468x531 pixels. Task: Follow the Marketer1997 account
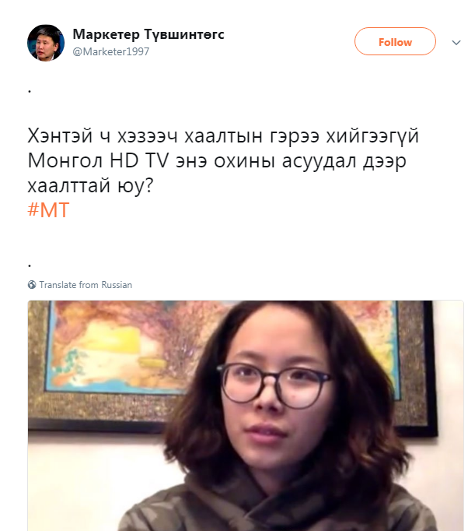click(x=395, y=41)
